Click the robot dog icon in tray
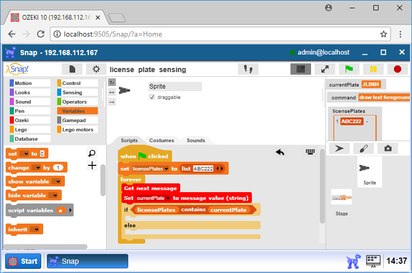 point(353,261)
